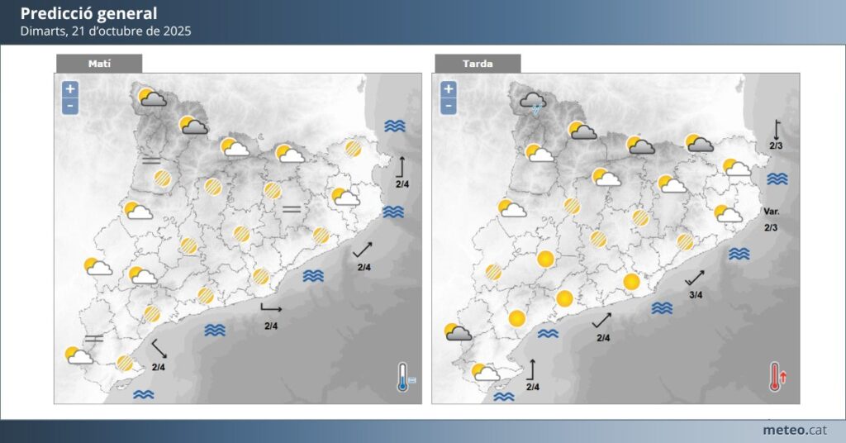This screenshot has height=443, width=846.
Task: Click the northernmost wave icon on Tarda map
Action: coord(777,179)
